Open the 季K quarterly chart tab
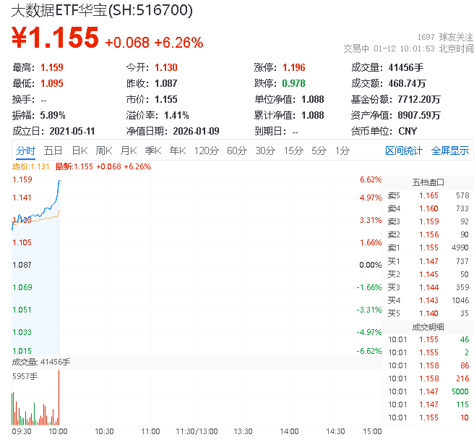Screen dimensions: 474x445 pyautogui.click(x=152, y=151)
